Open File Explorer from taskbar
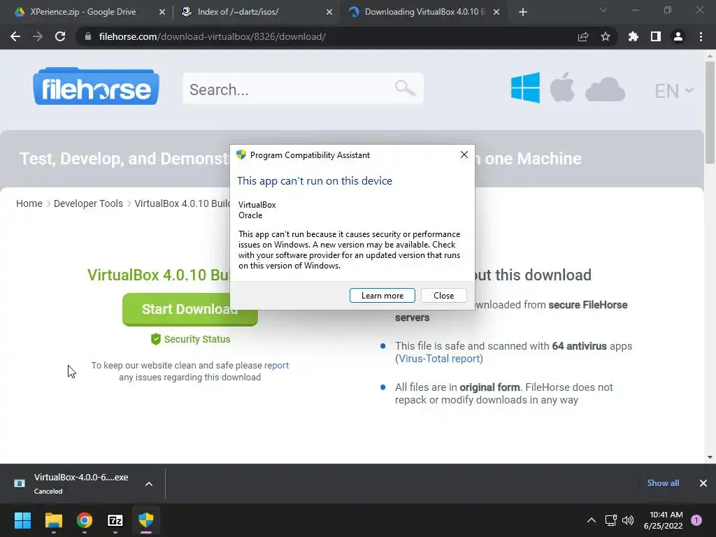 click(x=53, y=520)
